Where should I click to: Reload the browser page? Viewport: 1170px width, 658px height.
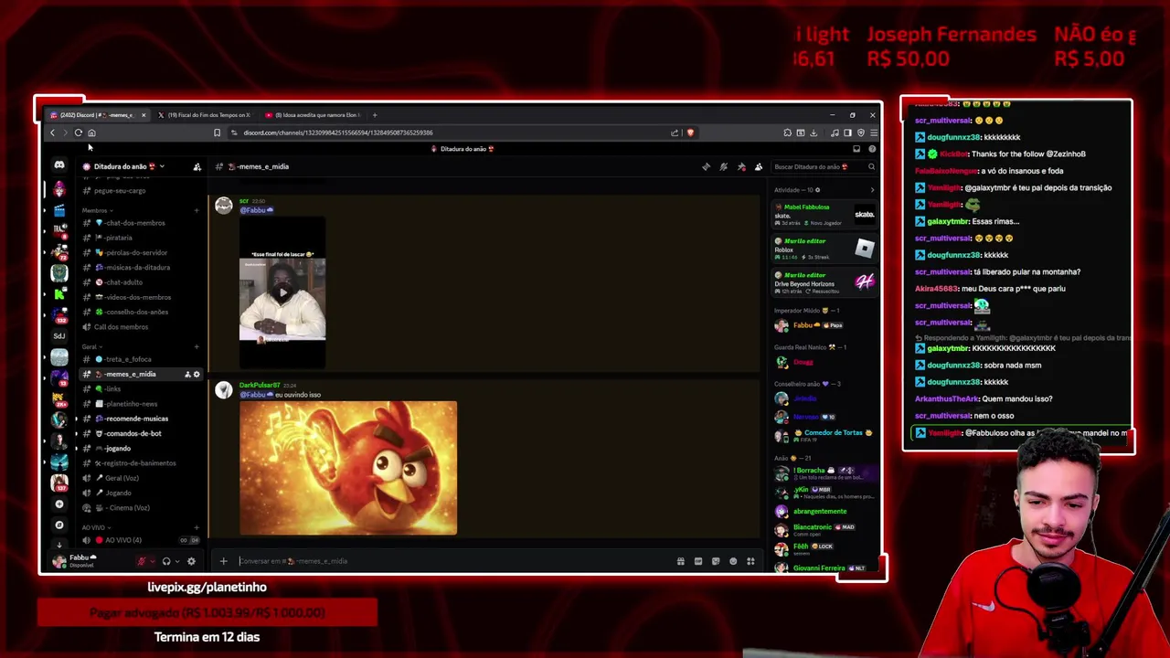(x=79, y=133)
